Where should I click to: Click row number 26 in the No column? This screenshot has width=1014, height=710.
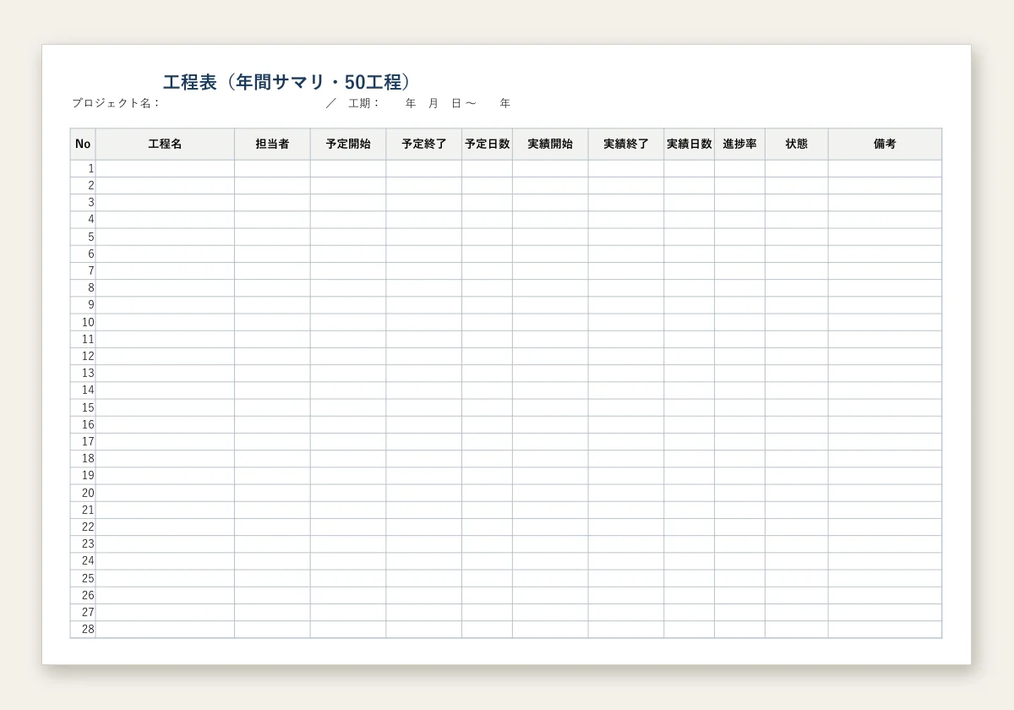pos(83,595)
